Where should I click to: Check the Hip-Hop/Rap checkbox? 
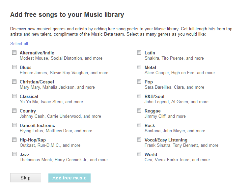click(x=14, y=140)
